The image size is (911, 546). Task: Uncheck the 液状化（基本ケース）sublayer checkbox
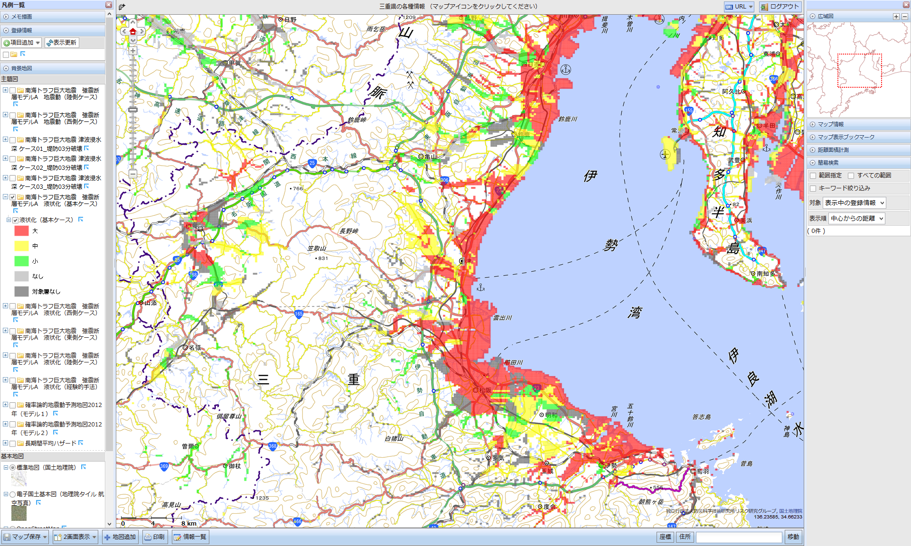click(x=16, y=220)
